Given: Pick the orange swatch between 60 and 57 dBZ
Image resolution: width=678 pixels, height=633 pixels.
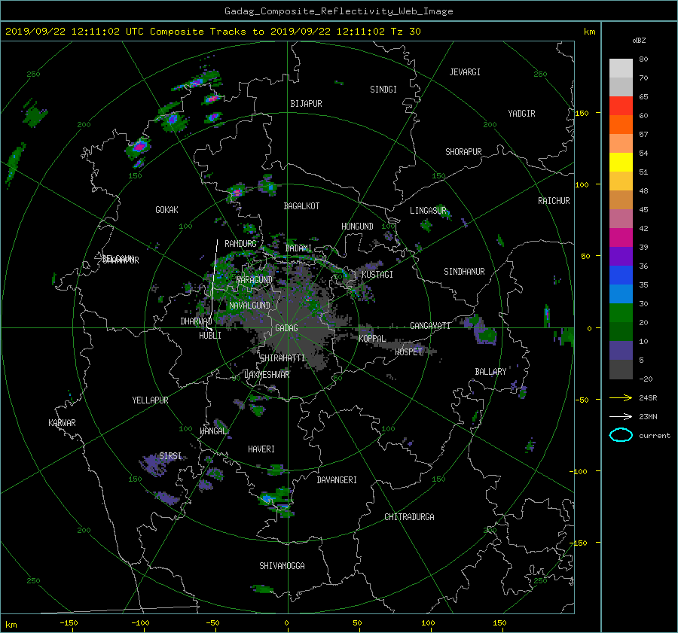Looking at the screenshot, I should (x=621, y=125).
